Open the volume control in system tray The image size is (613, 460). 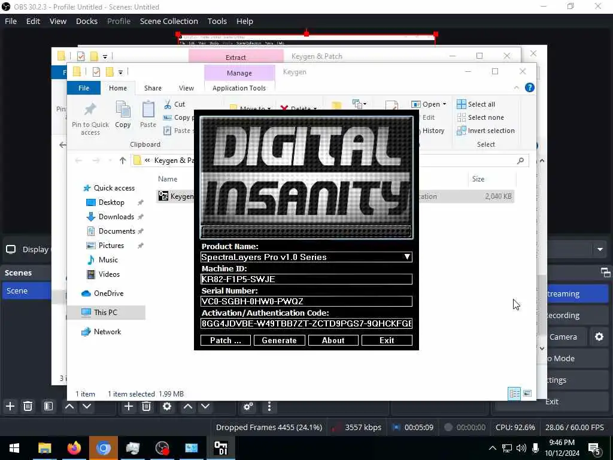click(521, 448)
